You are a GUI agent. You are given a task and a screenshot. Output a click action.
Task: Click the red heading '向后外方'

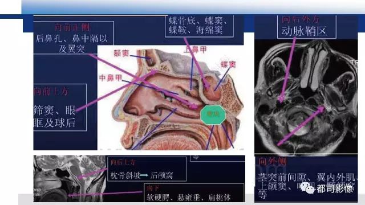(300, 19)
